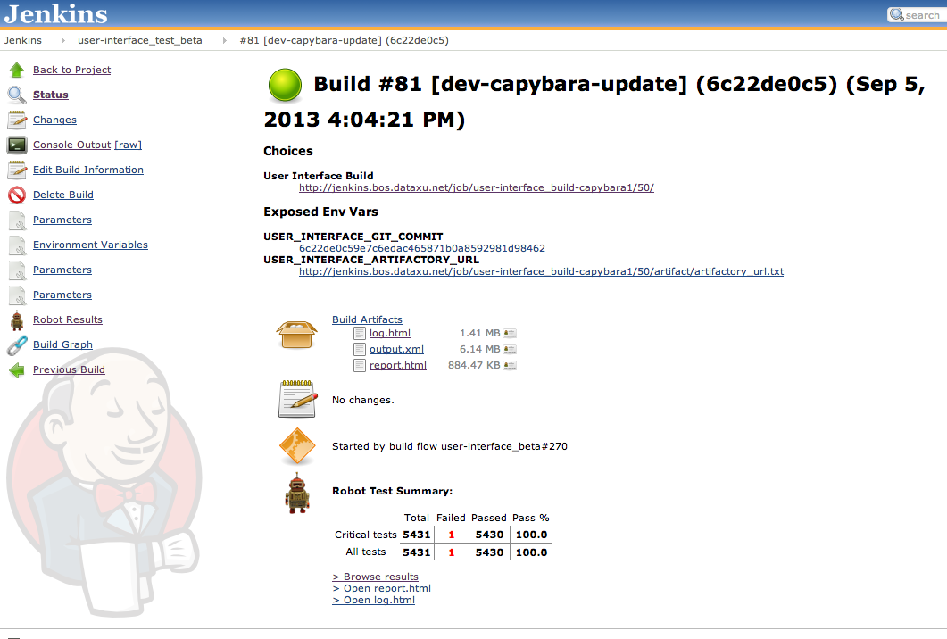The image size is (947, 639).
Task: Open the Changes sidebar link
Action: pyautogui.click(x=54, y=120)
